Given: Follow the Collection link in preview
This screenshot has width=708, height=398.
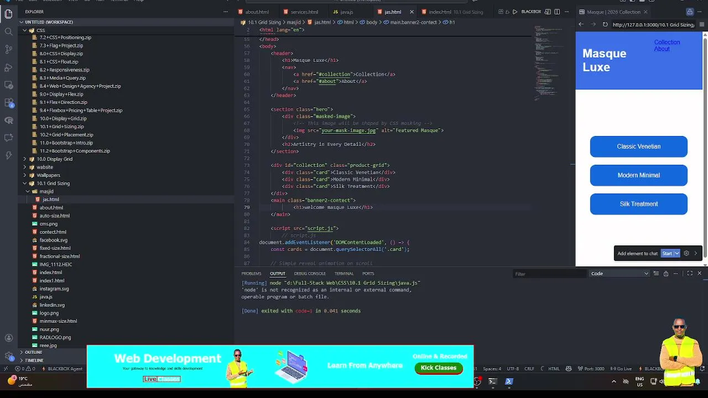Looking at the screenshot, I should pyautogui.click(x=667, y=42).
